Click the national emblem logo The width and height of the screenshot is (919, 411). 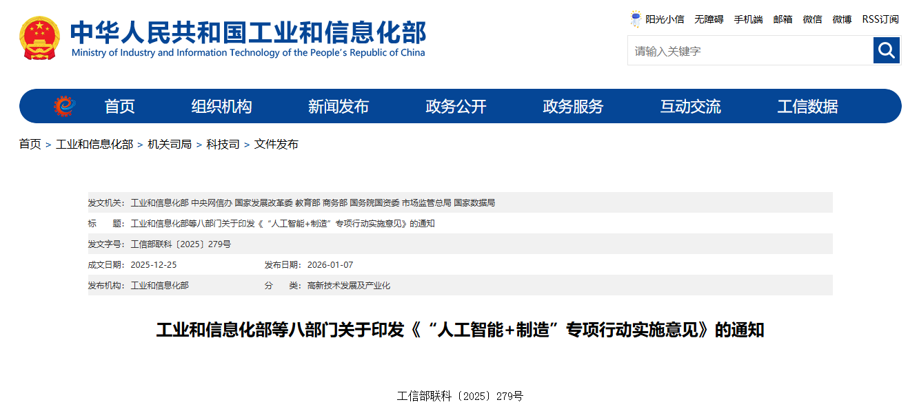coord(39,36)
